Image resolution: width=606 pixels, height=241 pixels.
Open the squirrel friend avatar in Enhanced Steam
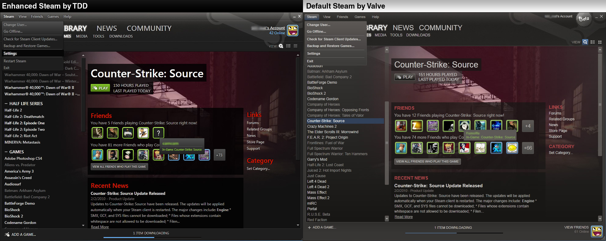click(97, 155)
